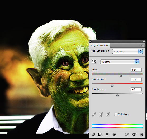Enable the Colorize checkbox

click(116, 114)
